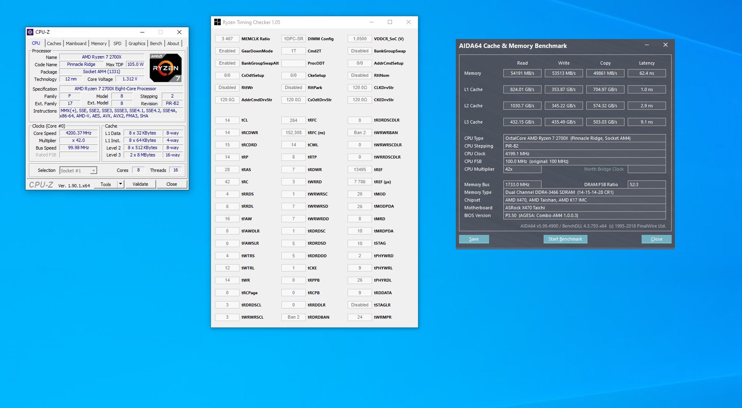Click the BIOS Version P3.50 field
Image resolution: width=742 pixels, height=408 pixels.
(x=585, y=215)
